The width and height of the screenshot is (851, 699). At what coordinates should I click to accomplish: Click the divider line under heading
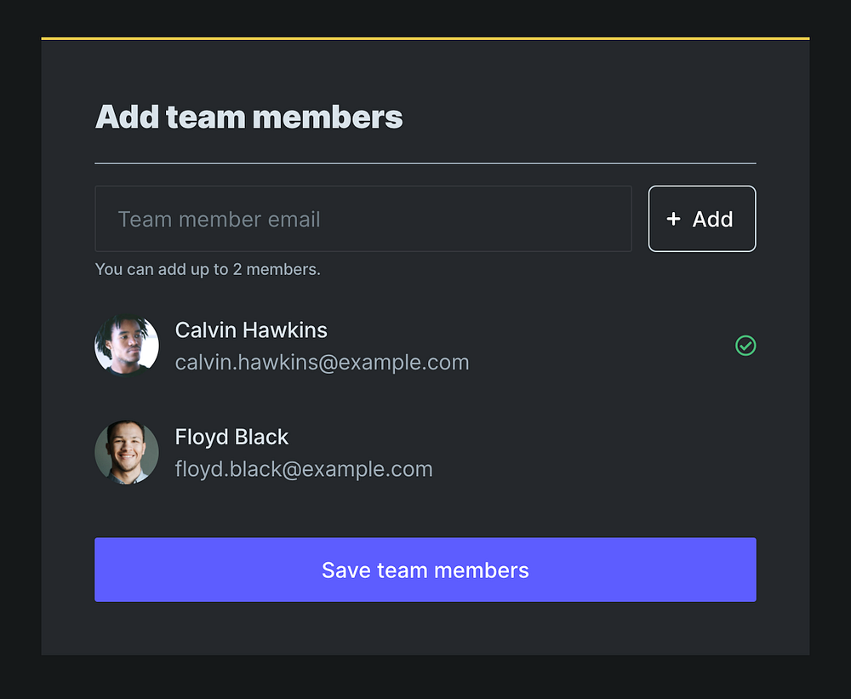pyautogui.click(x=425, y=163)
